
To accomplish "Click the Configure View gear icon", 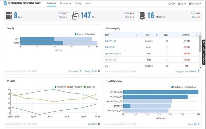I will 204,42.
